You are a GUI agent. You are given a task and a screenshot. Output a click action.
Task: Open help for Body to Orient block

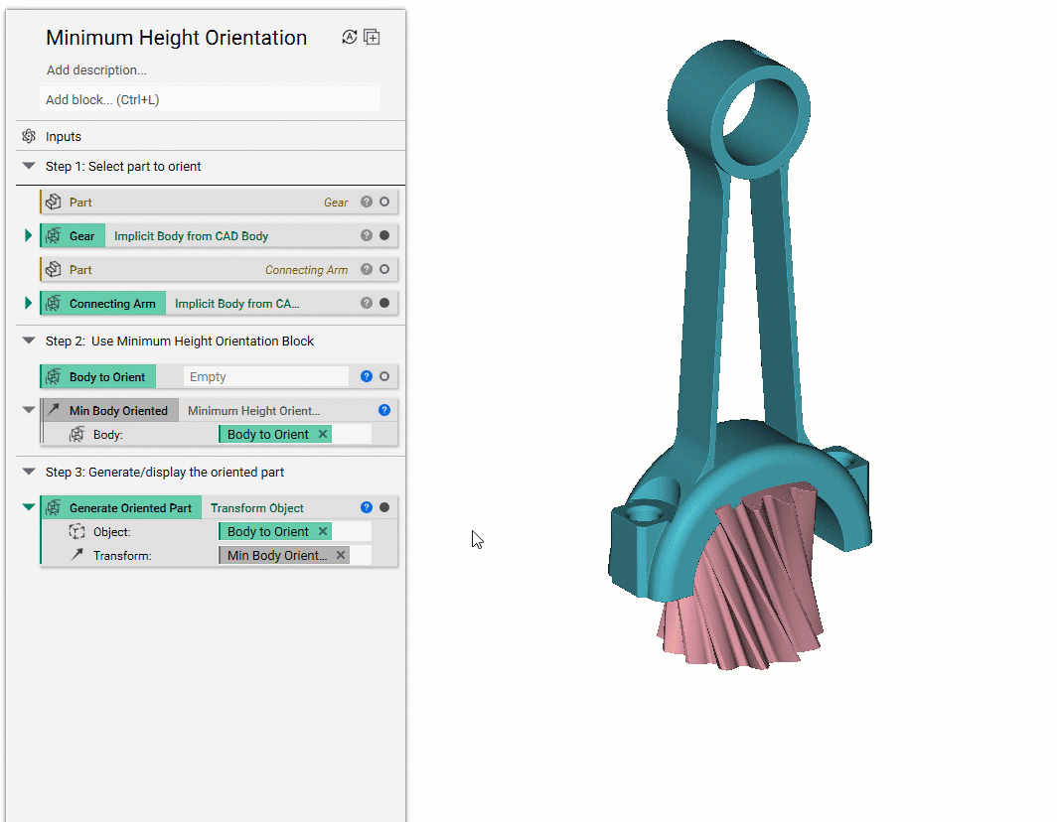click(x=367, y=377)
